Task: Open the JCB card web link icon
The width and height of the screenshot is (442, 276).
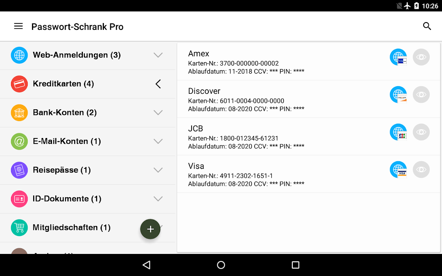Action: click(399, 132)
